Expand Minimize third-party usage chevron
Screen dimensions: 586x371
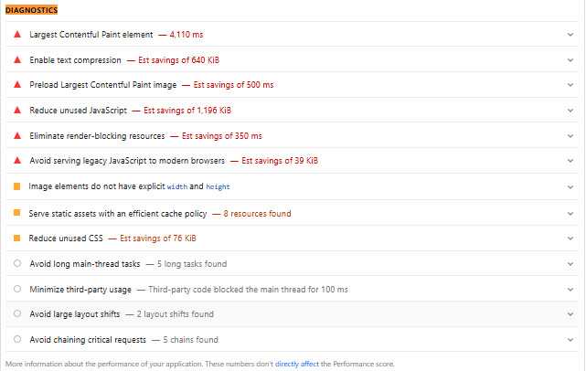point(570,290)
